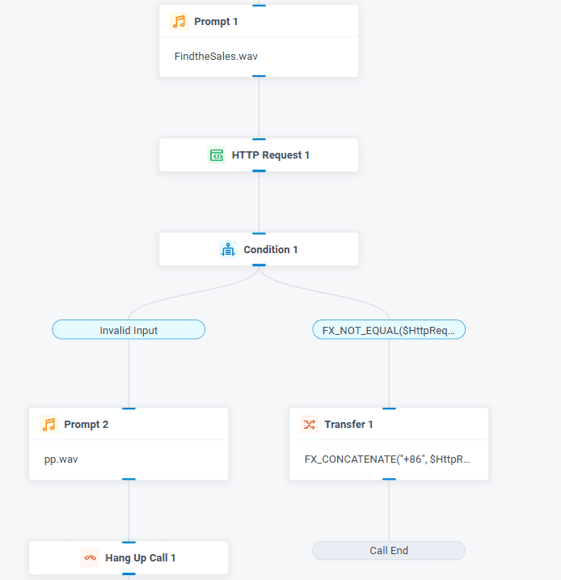This screenshot has width=561, height=580.
Task: Click the Call End terminator
Action: [389, 550]
